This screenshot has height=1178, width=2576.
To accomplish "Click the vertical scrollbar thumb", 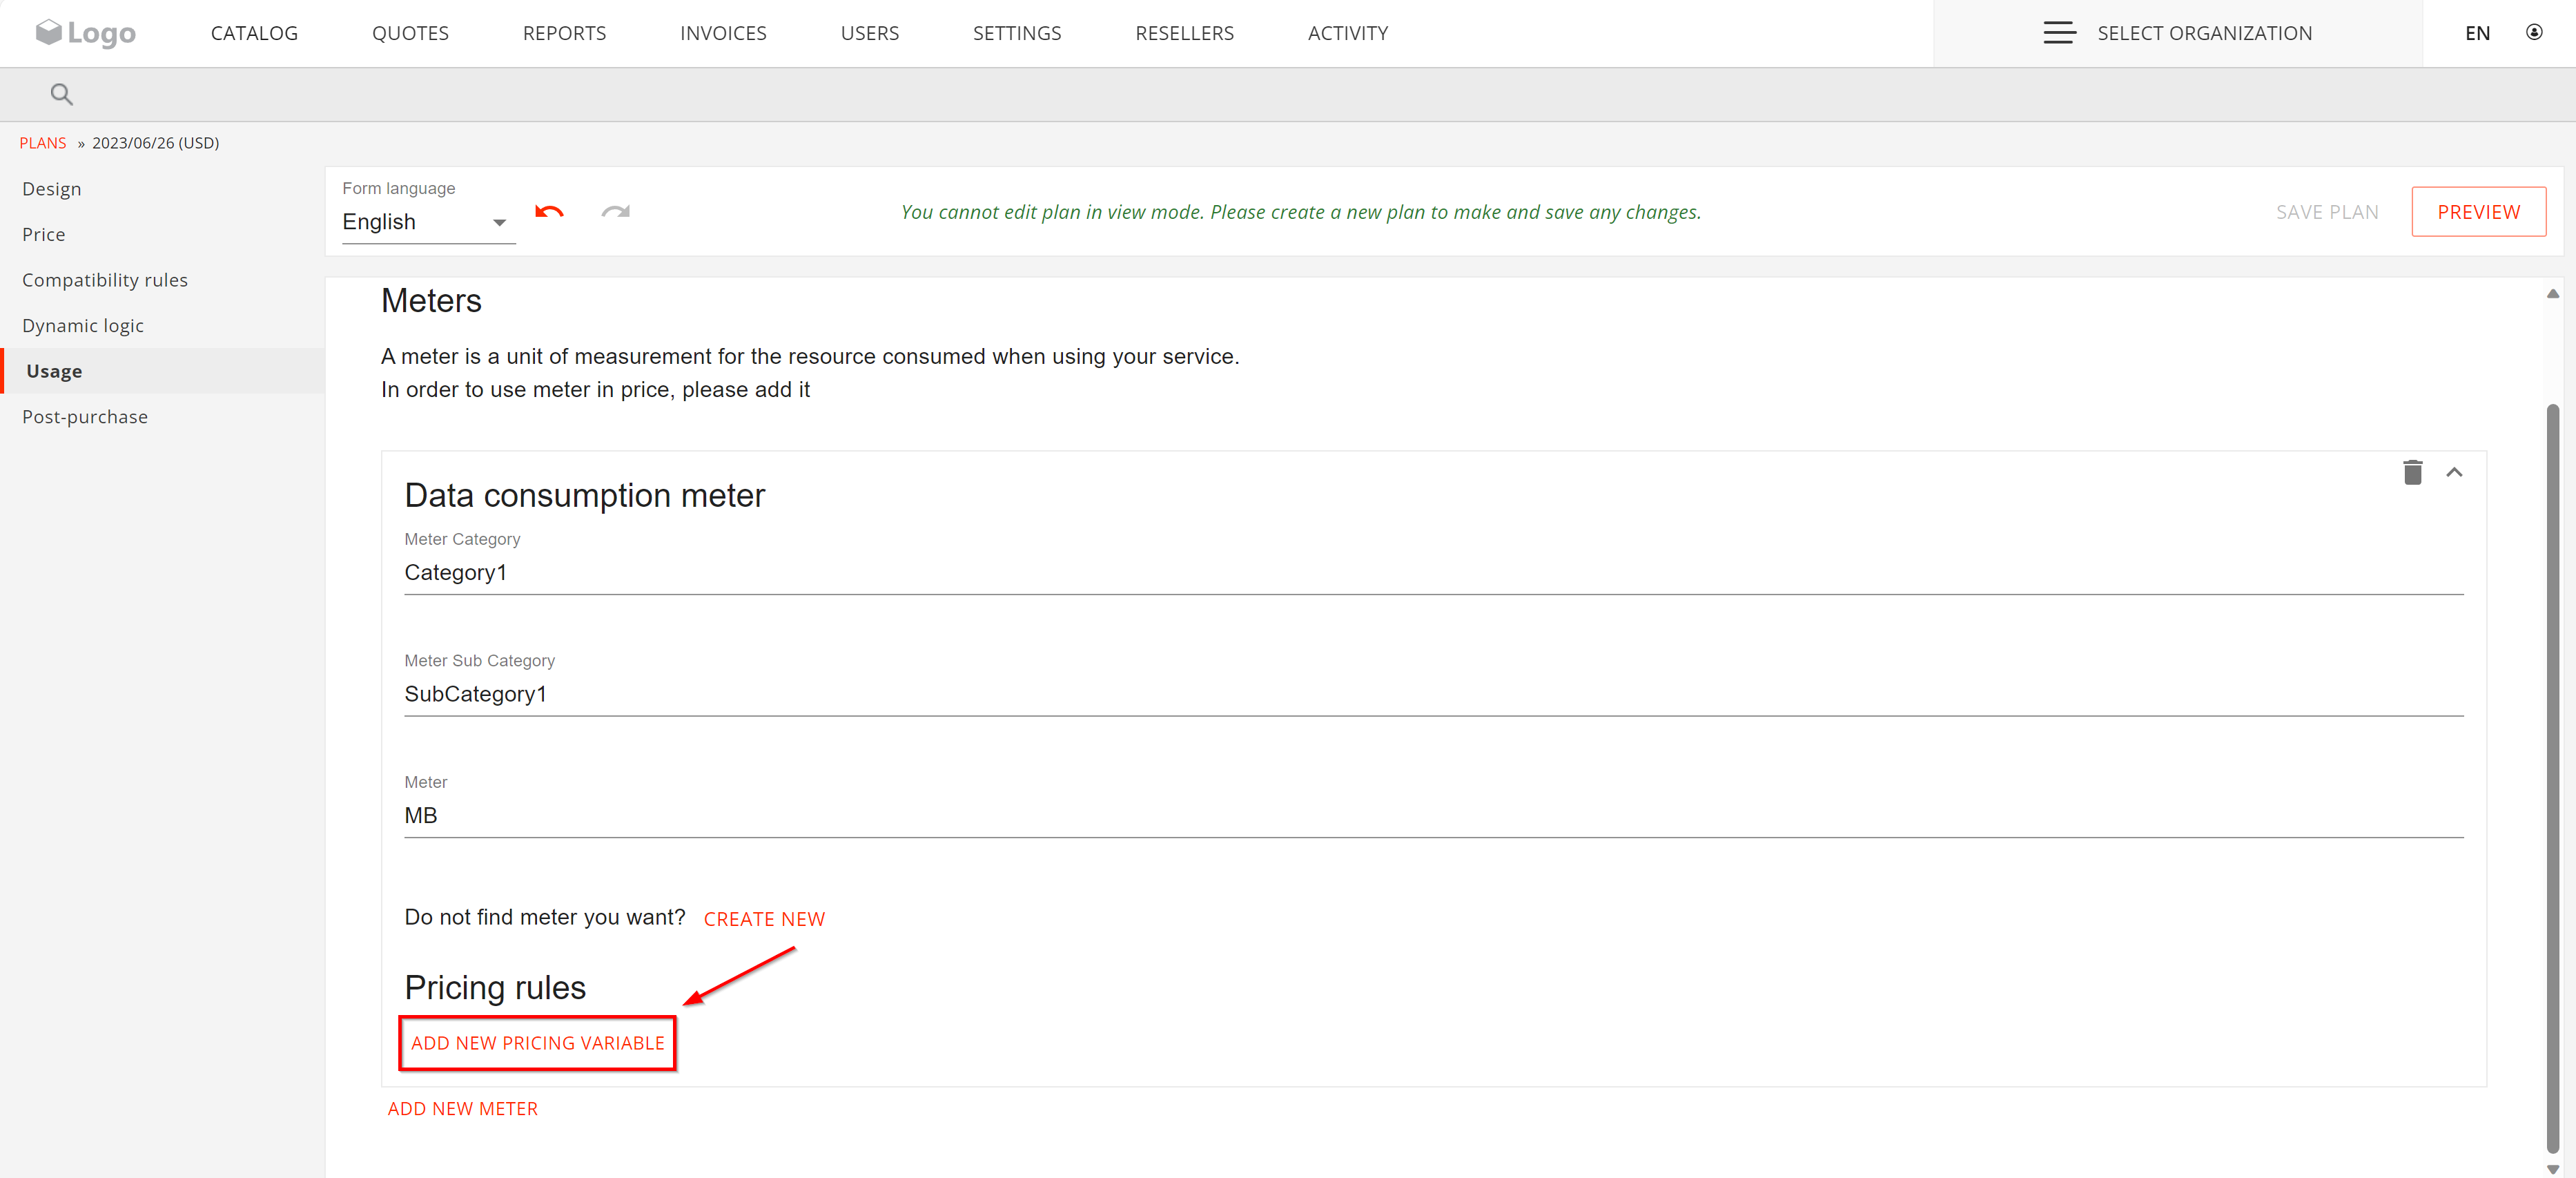I will point(2552,778).
